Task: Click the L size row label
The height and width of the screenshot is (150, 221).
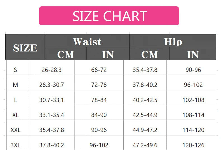Action: point(15,100)
